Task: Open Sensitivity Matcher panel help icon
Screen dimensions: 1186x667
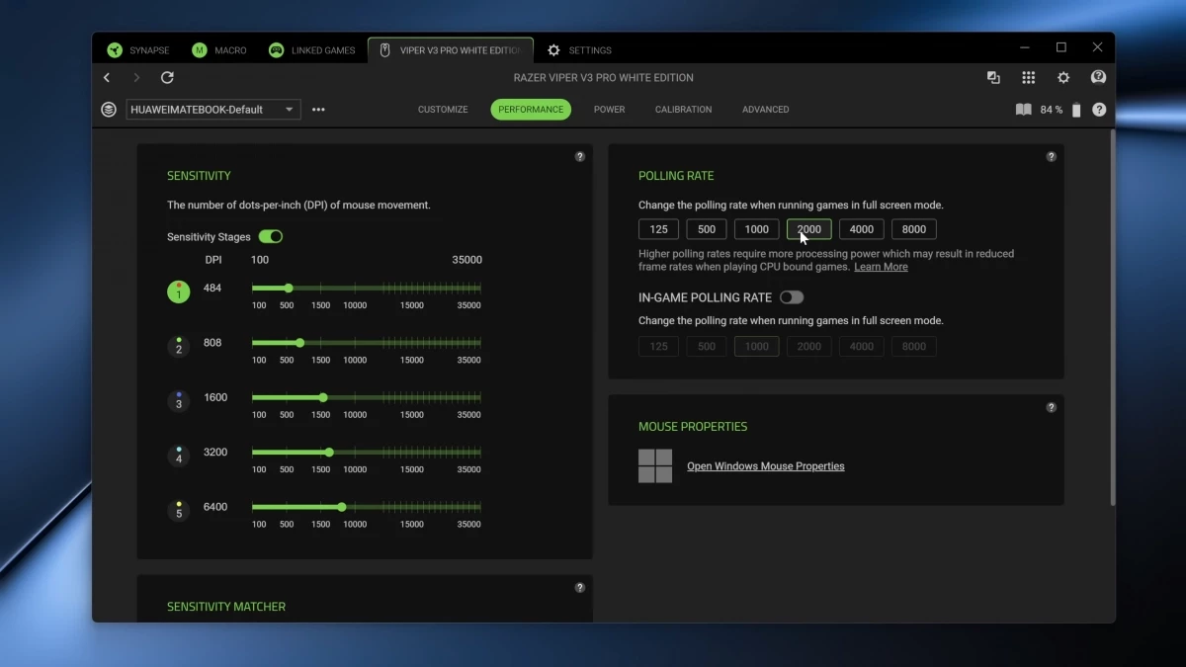Action: pos(580,587)
